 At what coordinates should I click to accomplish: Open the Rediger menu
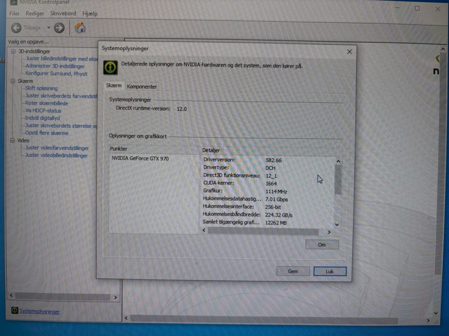tap(35, 14)
